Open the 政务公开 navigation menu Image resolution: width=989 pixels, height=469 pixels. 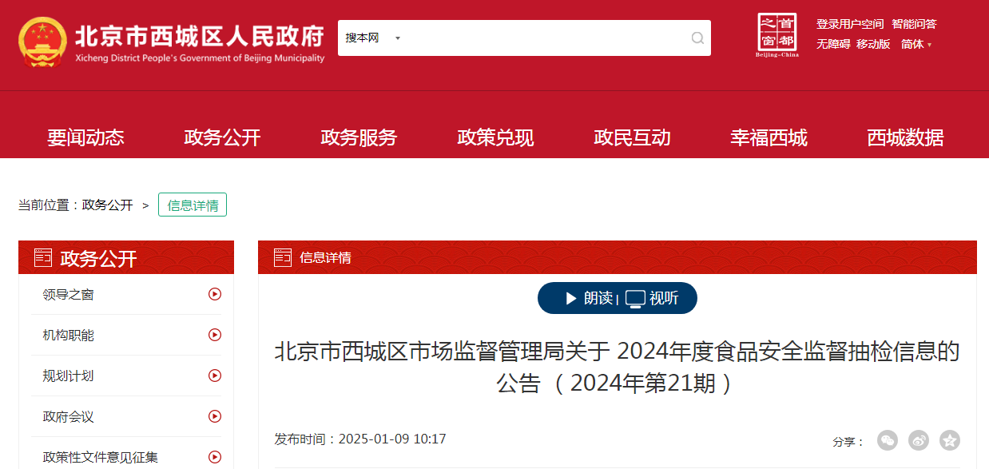click(222, 137)
